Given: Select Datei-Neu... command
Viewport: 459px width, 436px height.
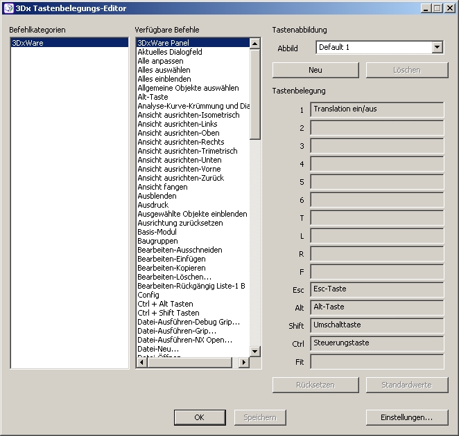Looking at the screenshot, I should pyautogui.click(x=193, y=349).
